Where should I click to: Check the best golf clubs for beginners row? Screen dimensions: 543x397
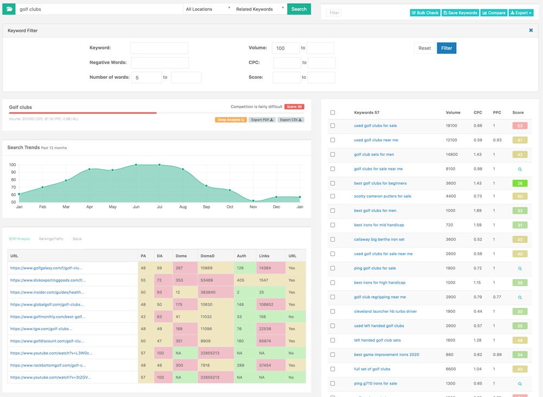click(332, 183)
